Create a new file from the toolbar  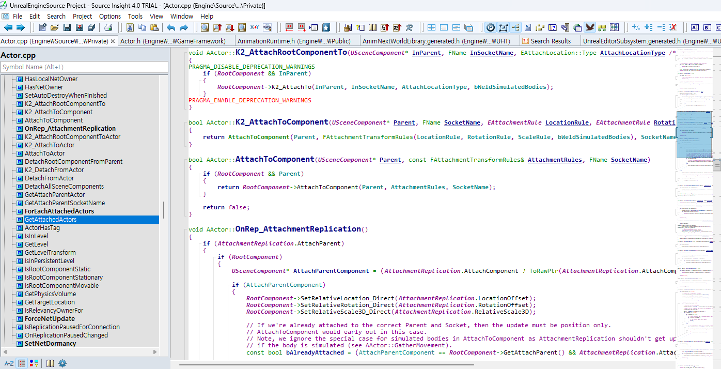(42, 27)
